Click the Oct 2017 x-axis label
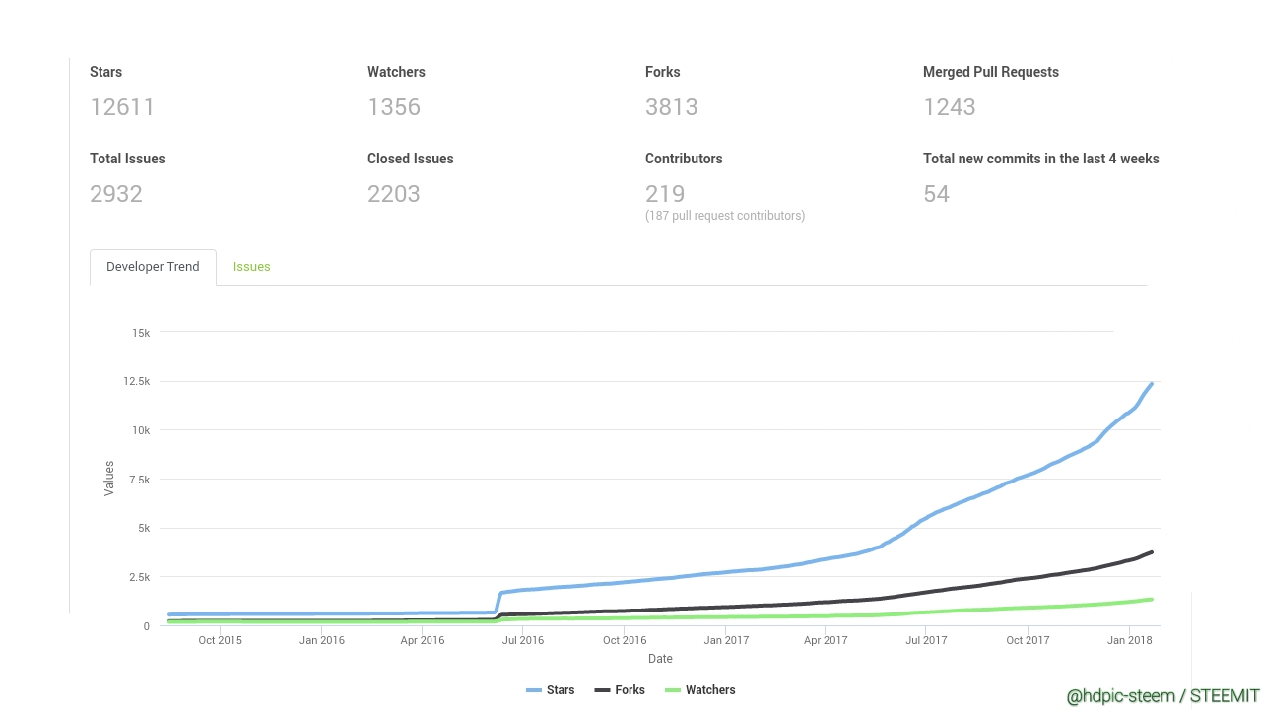This screenshot has width=1261, height=709. [1028, 640]
